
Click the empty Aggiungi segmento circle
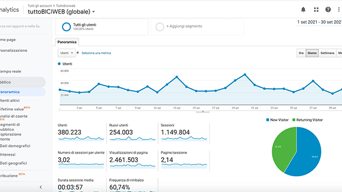[x=160, y=27]
